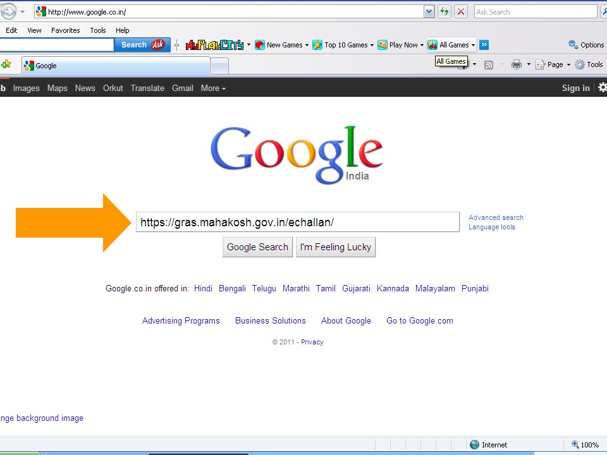Viewport: 607px width, 455px height.
Task: Open Orkut in Google navigation bar
Action: (x=113, y=88)
